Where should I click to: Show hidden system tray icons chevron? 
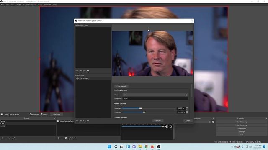[232, 147]
